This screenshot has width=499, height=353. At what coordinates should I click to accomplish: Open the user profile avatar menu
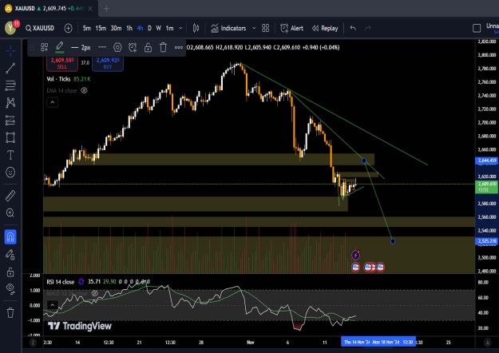click(x=11, y=28)
